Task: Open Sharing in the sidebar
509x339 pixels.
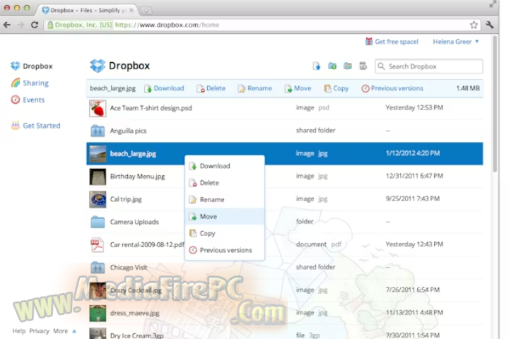Action: tap(30, 83)
